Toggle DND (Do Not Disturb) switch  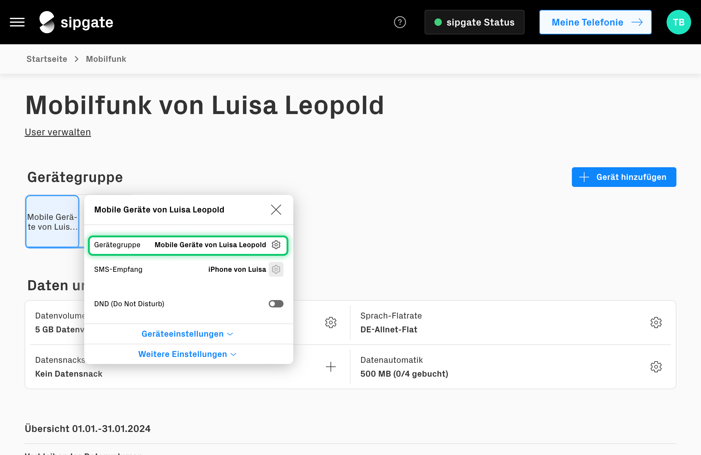coord(276,304)
